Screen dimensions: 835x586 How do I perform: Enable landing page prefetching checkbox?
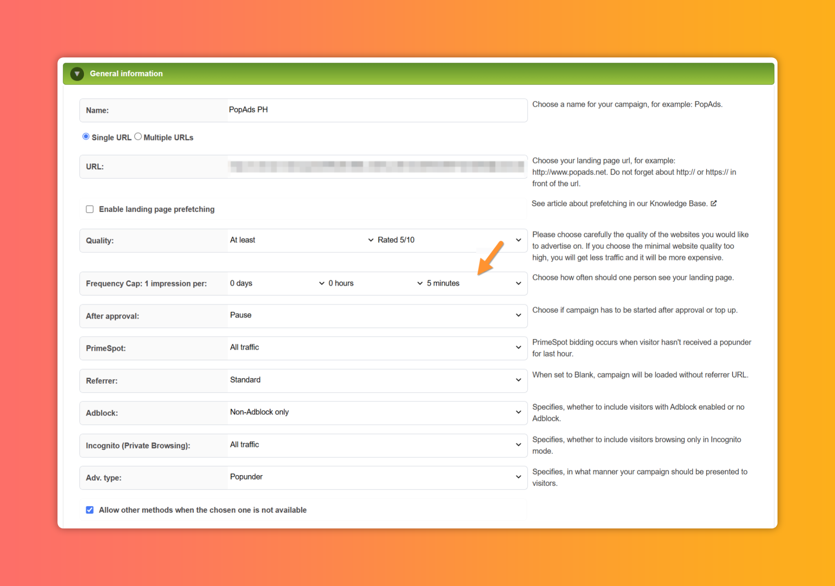pos(90,209)
